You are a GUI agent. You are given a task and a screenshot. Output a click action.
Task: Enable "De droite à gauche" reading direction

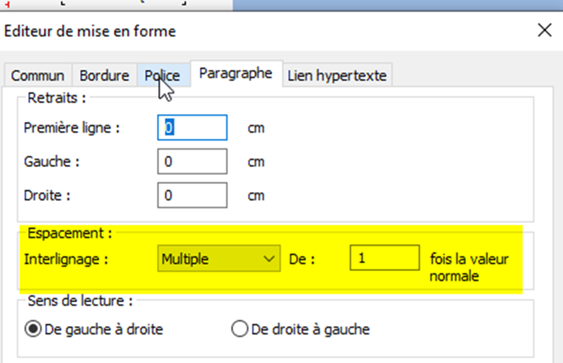(x=240, y=328)
